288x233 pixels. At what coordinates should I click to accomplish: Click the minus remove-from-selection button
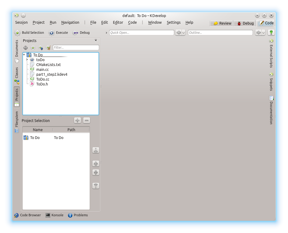87,120
